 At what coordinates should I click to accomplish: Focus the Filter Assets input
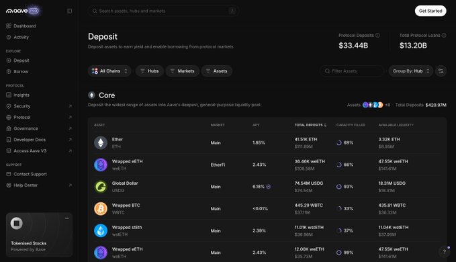pyautogui.click(x=352, y=71)
